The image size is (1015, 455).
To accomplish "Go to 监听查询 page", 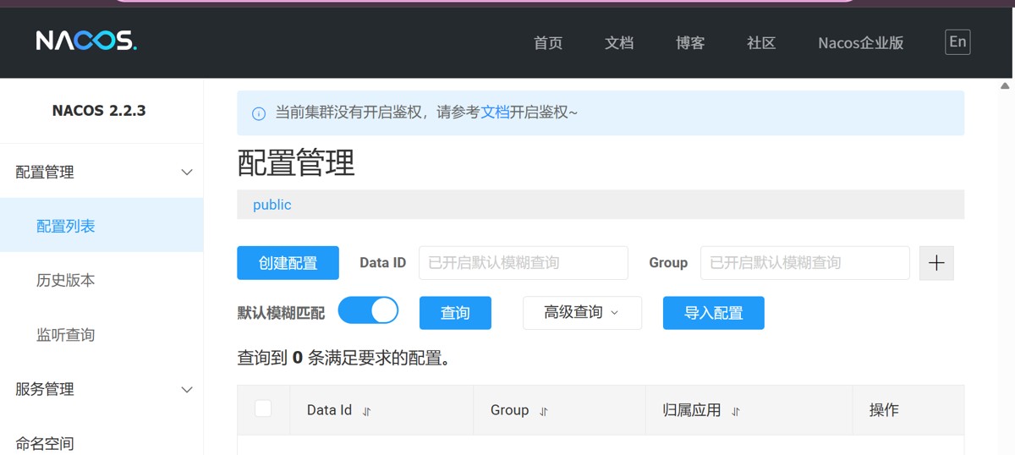I will (x=66, y=335).
